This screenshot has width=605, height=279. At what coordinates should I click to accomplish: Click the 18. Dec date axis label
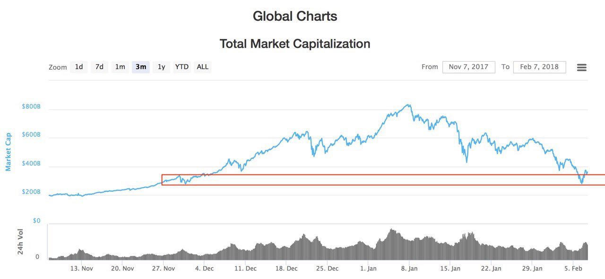click(x=286, y=269)
